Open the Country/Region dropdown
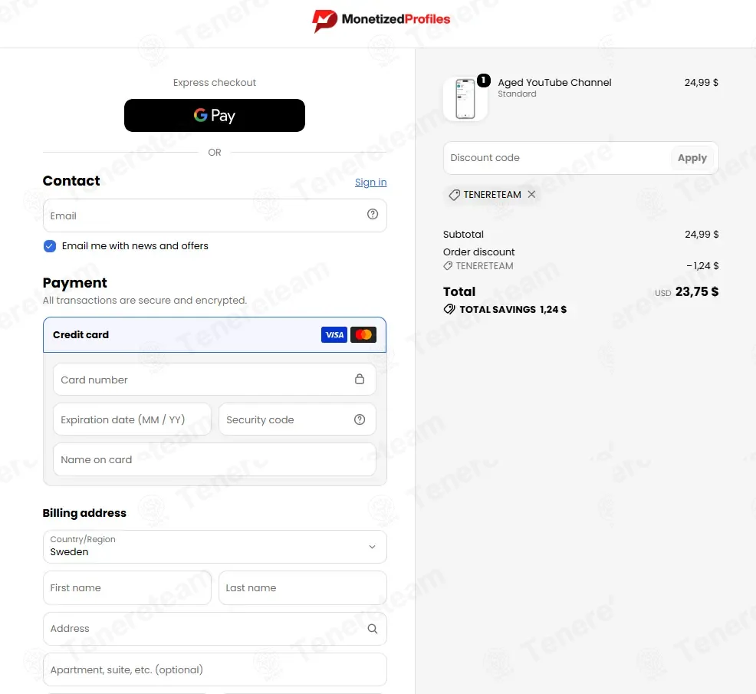The height and width of the screenshot is (694, 756). click(215, 547)
